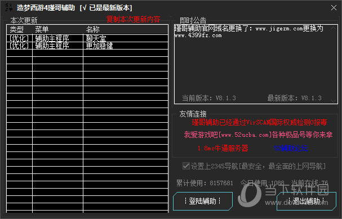This screenshot has height=219, width=342.
Task: Close the 造梦西游4瑾哥辅助 window
Action: click(334, 8)
